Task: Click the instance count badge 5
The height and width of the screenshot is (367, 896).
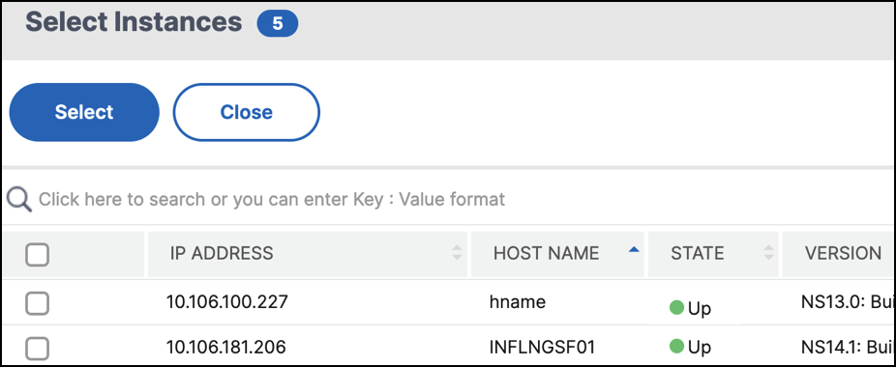Action: coord(277,24)
